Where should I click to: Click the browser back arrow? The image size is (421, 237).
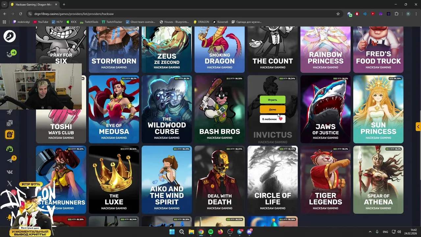[x=5, y=14]
